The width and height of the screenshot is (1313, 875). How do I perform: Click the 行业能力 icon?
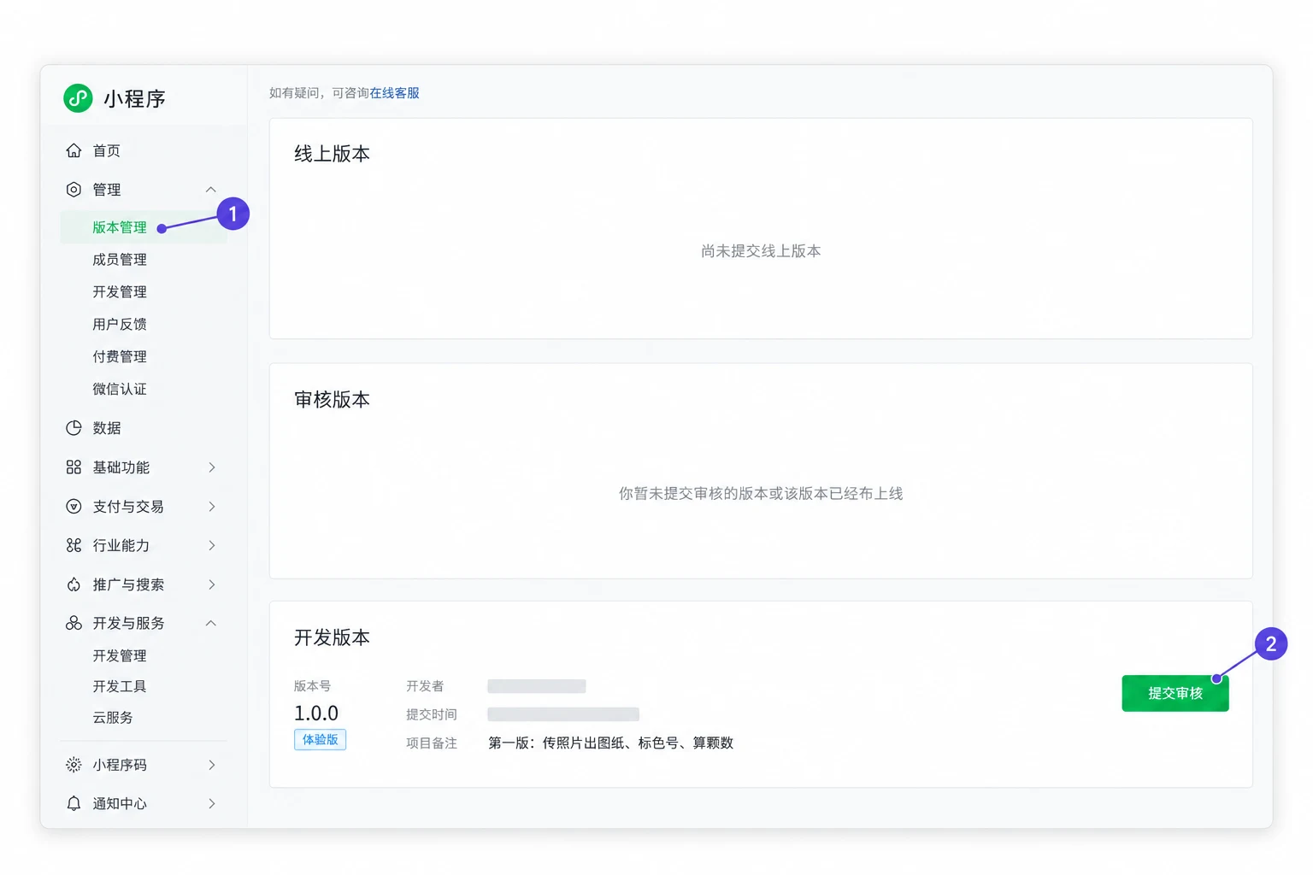74,545
